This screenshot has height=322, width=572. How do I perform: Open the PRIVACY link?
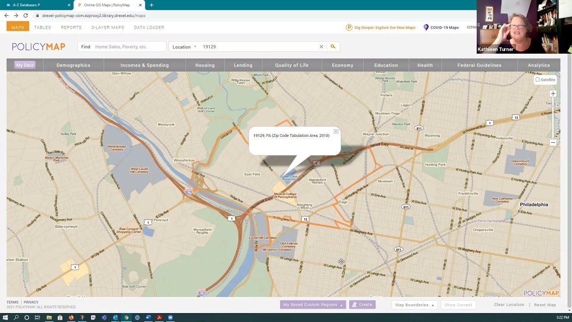tap(31, 302)
